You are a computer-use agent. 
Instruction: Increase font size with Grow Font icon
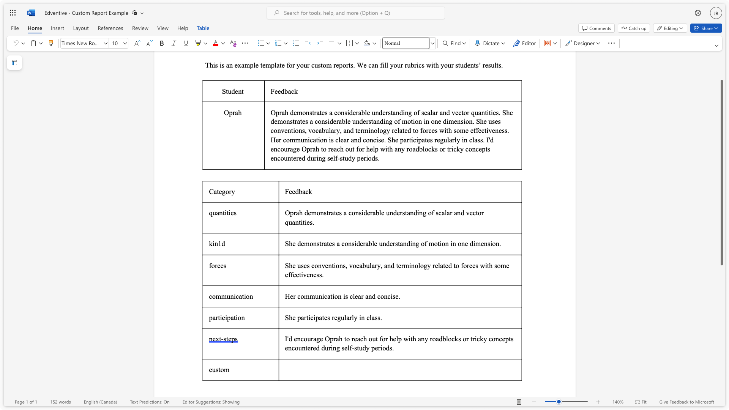pyautogui.click(x=137, y=43)
